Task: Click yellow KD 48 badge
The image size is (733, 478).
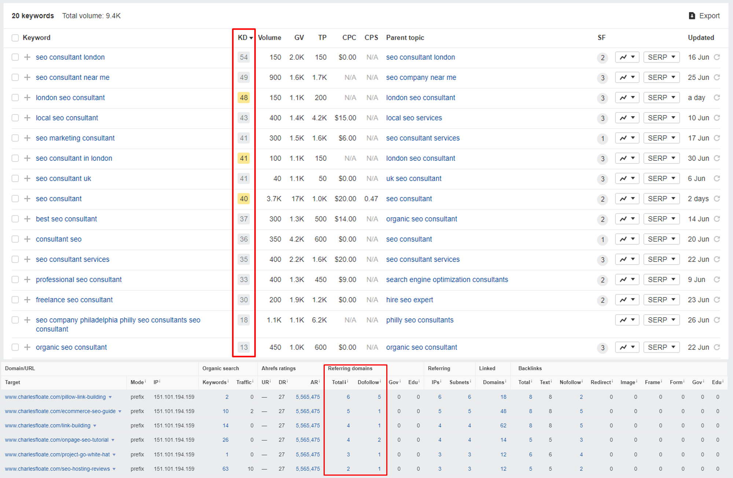Action: (244, 98)
